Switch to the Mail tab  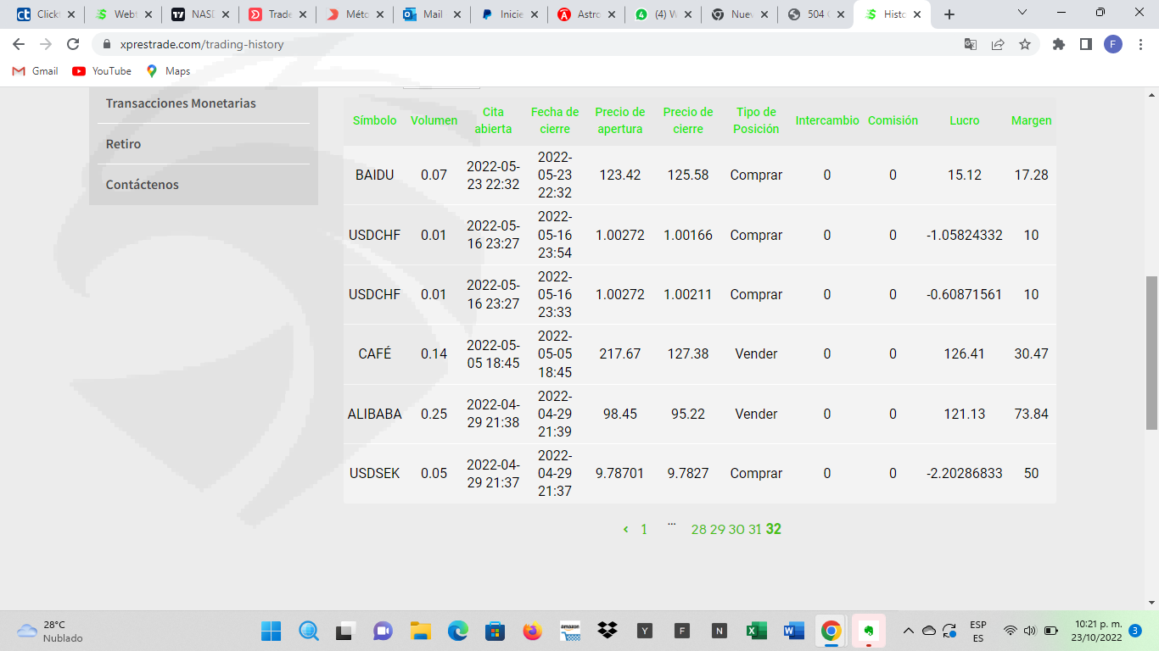coord(434,14)
